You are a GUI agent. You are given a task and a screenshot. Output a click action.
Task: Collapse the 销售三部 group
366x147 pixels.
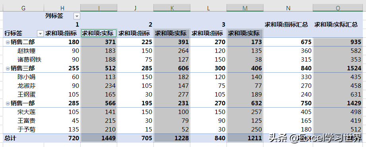coord(8,68)
